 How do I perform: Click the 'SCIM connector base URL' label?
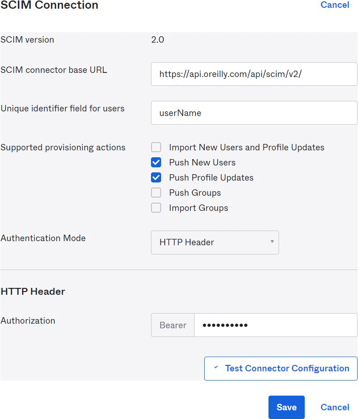(x=54, y=70)
